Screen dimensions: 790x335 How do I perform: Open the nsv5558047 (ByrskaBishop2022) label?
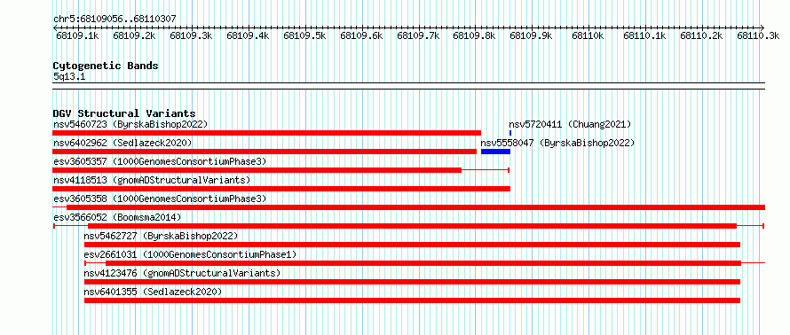tap(557, 143)
